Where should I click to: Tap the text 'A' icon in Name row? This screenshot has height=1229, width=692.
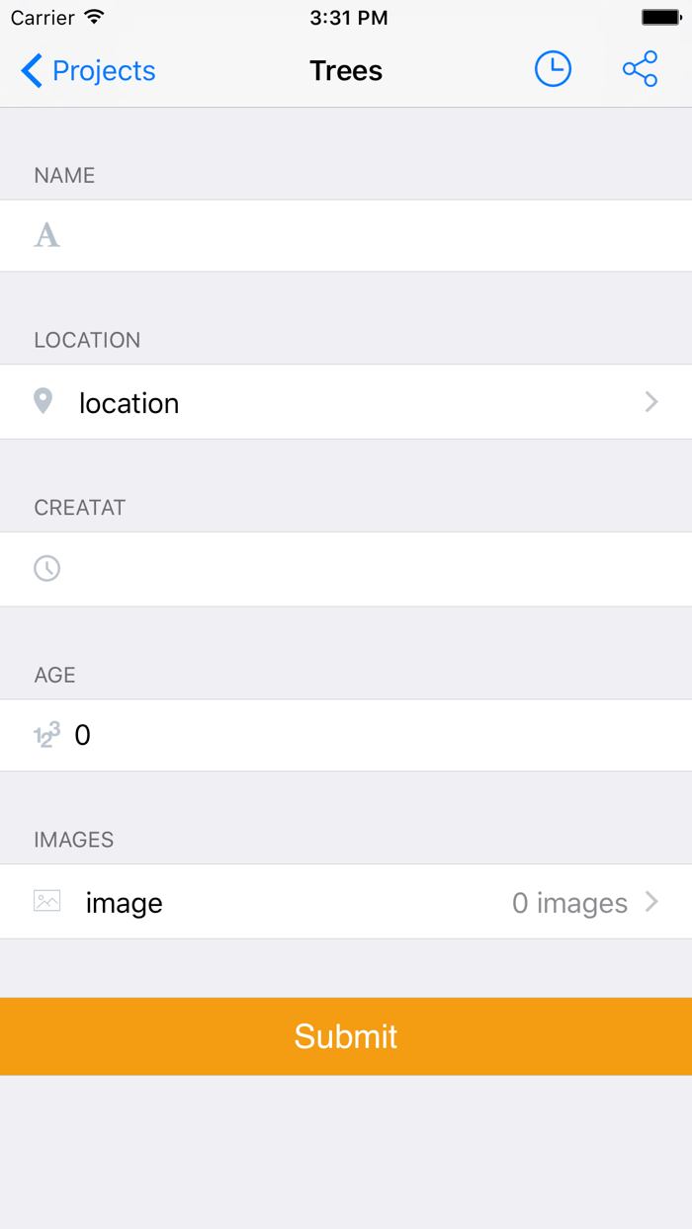click(x=46, y=235)
